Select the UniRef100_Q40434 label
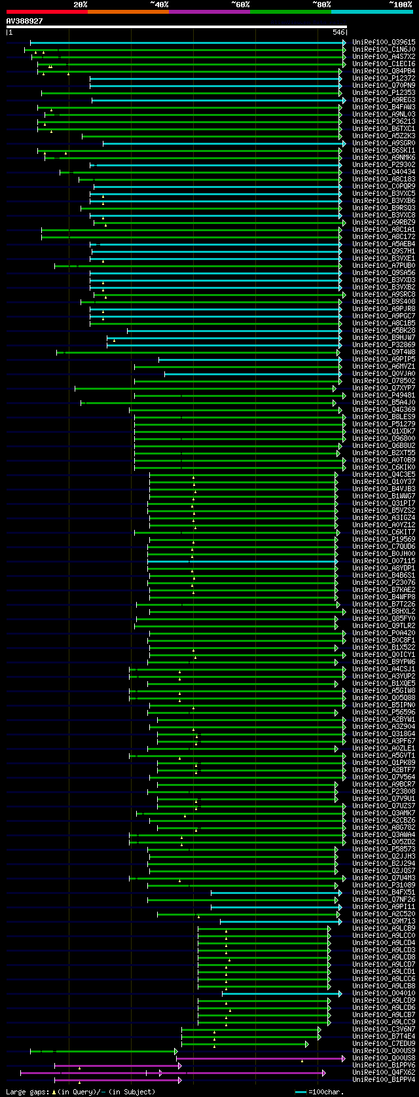Image resolution: width=419 pixels, height=1097 pixels. 384,172
